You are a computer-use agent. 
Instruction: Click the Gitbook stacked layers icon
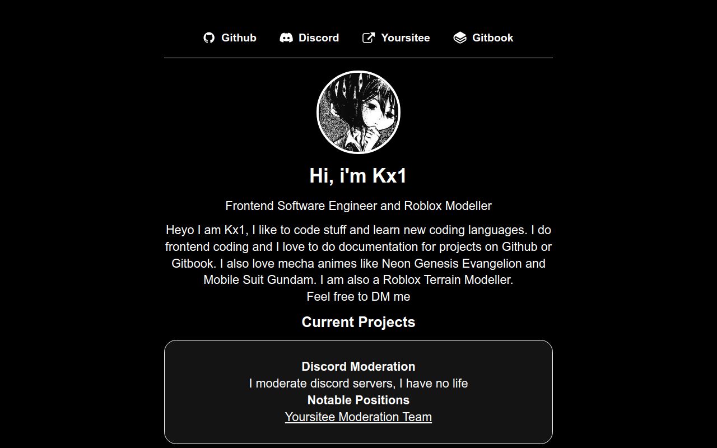coord(460,38)
